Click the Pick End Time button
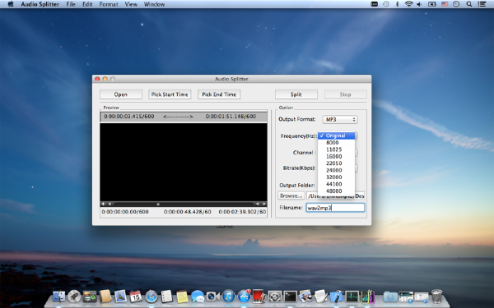This screenshot has width=494, height=308. (219, 94)
